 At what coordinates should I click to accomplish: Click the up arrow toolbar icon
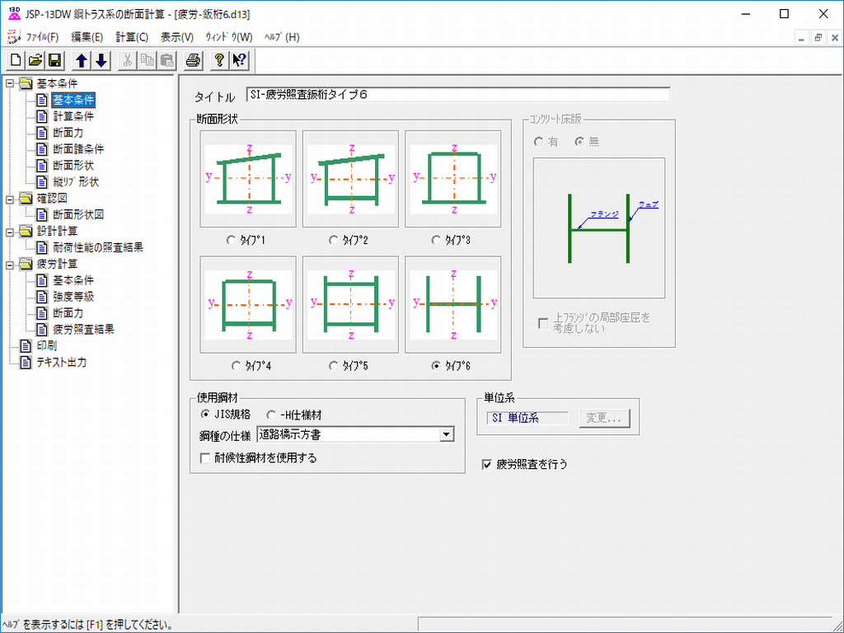82,60
